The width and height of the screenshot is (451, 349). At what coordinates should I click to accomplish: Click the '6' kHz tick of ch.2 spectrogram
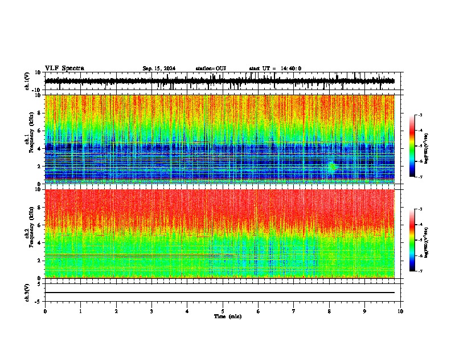pos(39,225)
